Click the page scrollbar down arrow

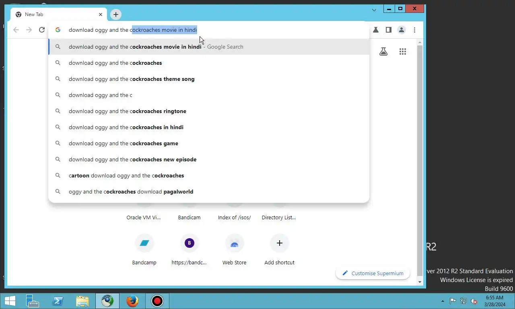pos(420,282)
